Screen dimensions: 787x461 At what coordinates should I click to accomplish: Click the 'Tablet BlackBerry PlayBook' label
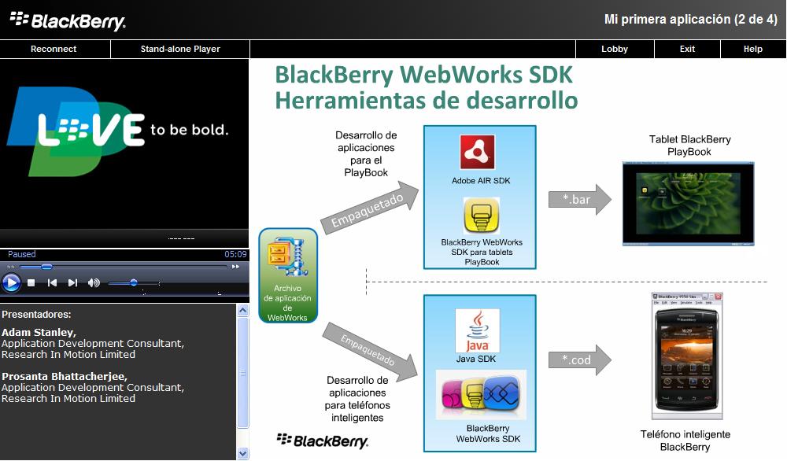coord(689,146)
